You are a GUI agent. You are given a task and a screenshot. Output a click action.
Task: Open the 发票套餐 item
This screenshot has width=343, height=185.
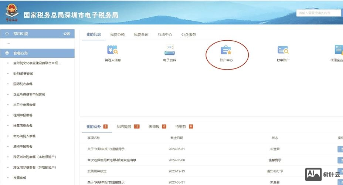coord(20,178)
